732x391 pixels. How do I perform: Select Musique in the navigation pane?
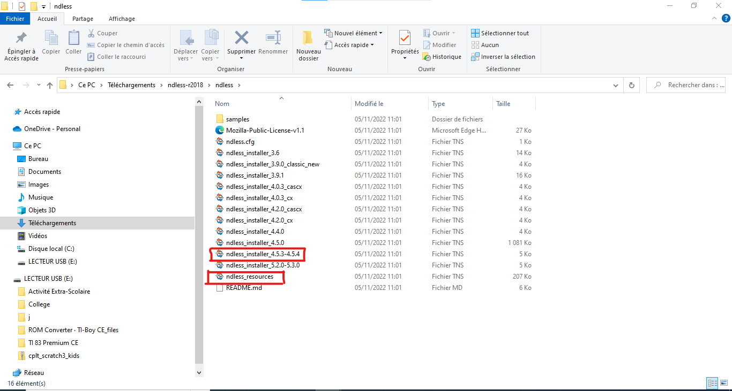tap(41, 197)
